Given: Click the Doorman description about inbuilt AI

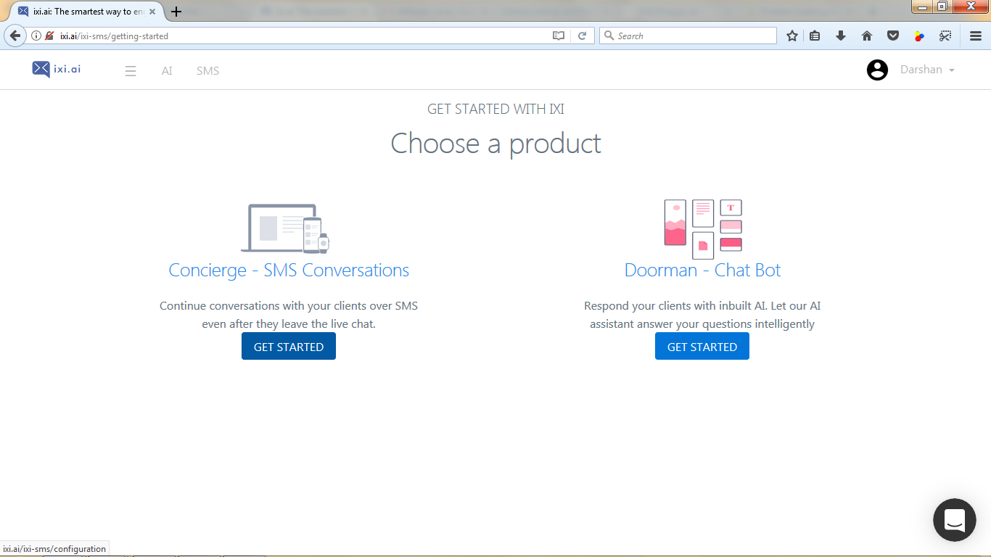Looking at the screenshot, I should 702,315.
